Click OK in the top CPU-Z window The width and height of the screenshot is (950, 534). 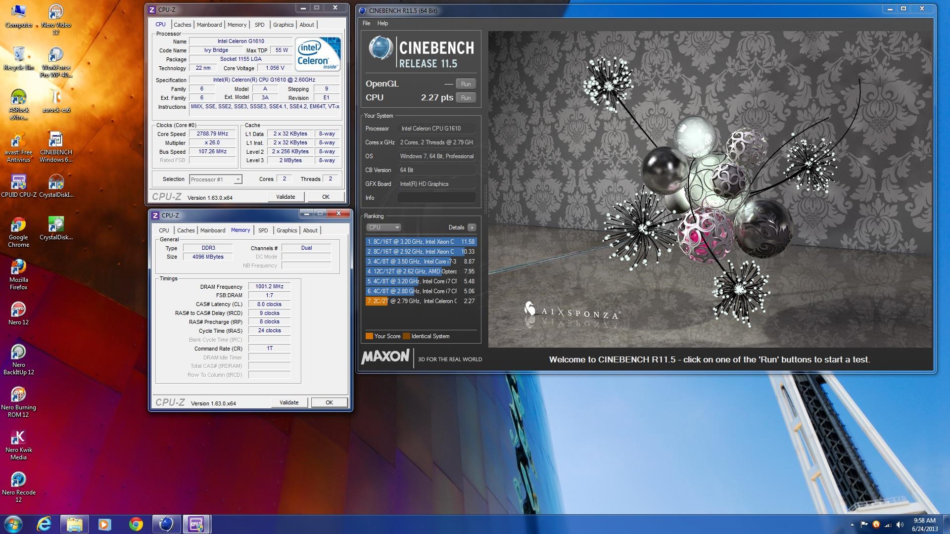326,197
